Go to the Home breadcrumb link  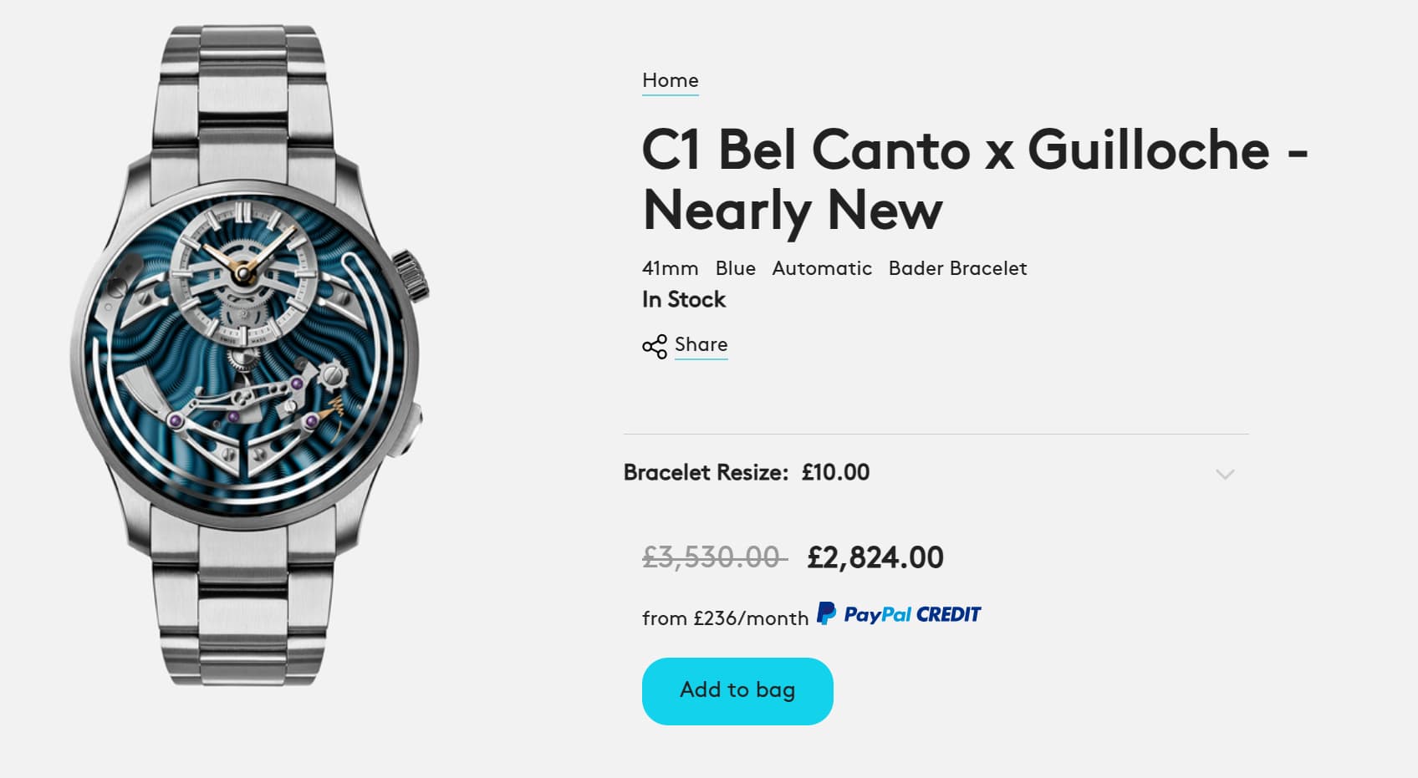pos(670,80)
